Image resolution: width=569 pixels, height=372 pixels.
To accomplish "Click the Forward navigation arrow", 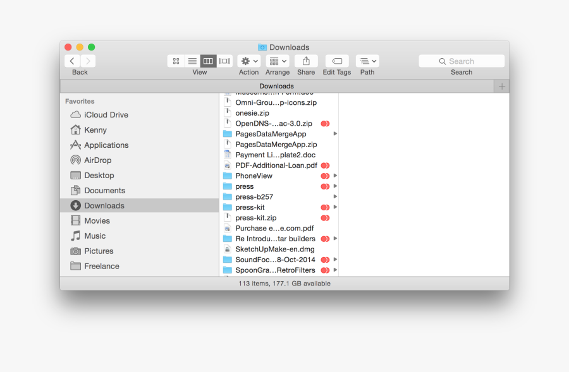I will coord(87,61).
